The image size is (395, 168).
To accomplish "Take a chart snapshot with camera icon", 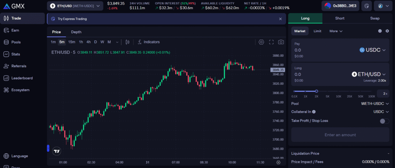I will tap(281, 42).
